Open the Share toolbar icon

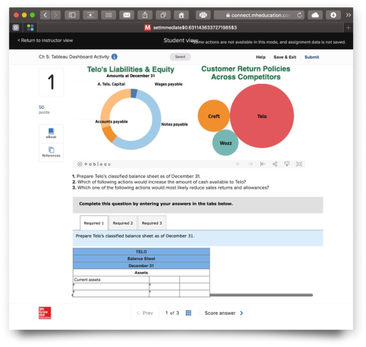pyautogui.click(x=145, y=15)
